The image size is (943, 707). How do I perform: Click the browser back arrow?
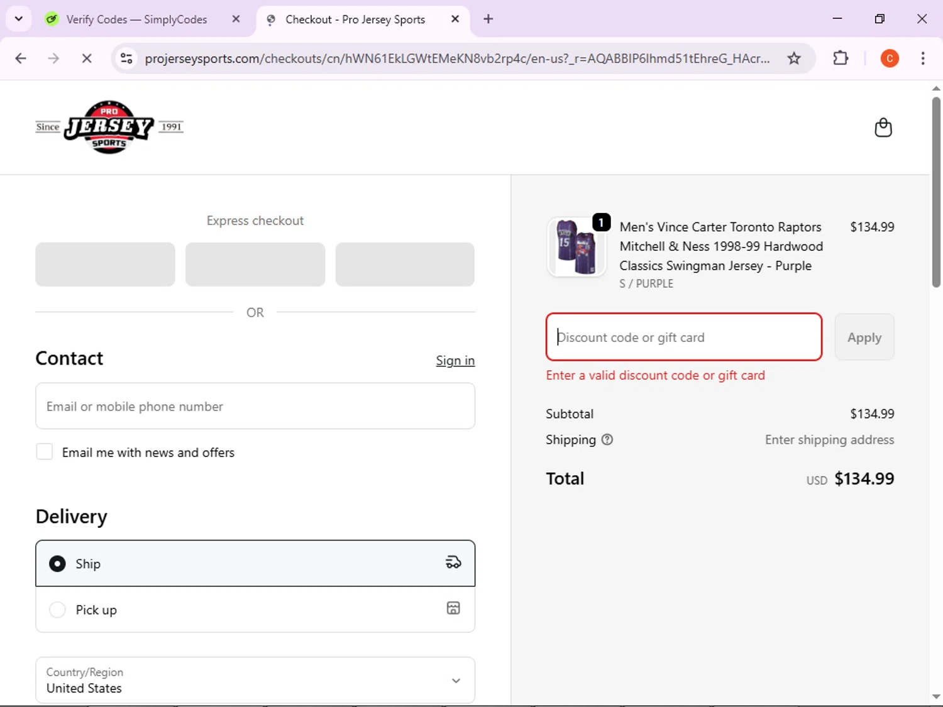(21, 58)
